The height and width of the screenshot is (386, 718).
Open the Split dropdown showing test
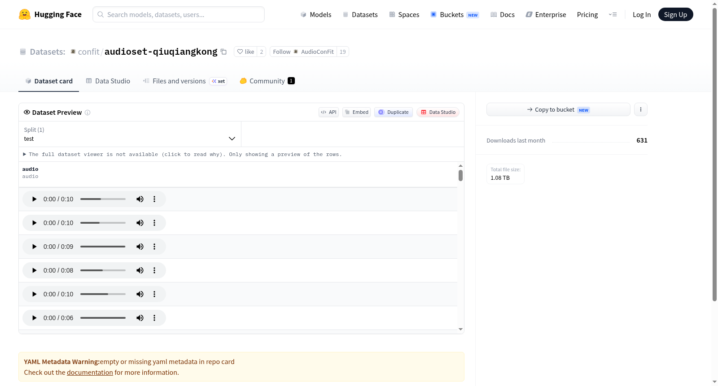pos(130,134)
